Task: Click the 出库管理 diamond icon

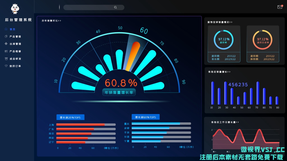Action: coord(6,44)
